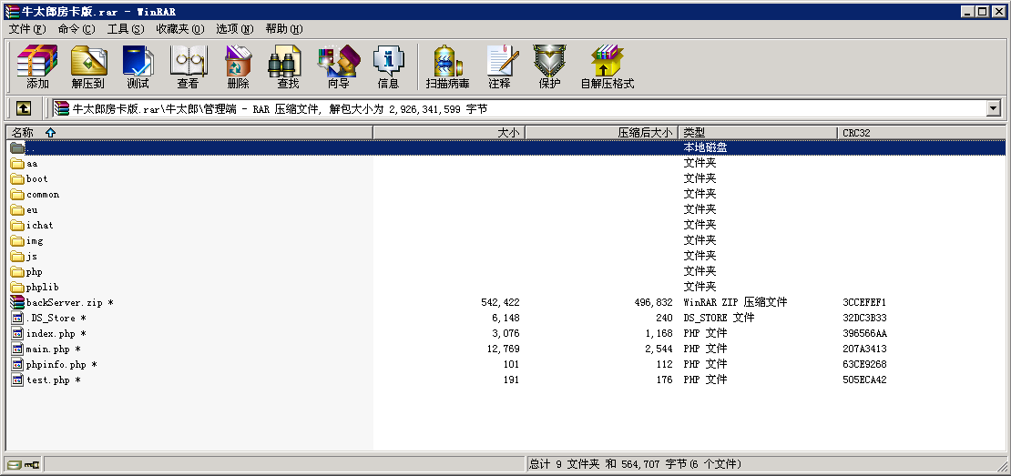Screen dimensions: 1011x476
Task: Open the Comment (注释) tool
Action: pyautogui.click(x=499, y=67)
